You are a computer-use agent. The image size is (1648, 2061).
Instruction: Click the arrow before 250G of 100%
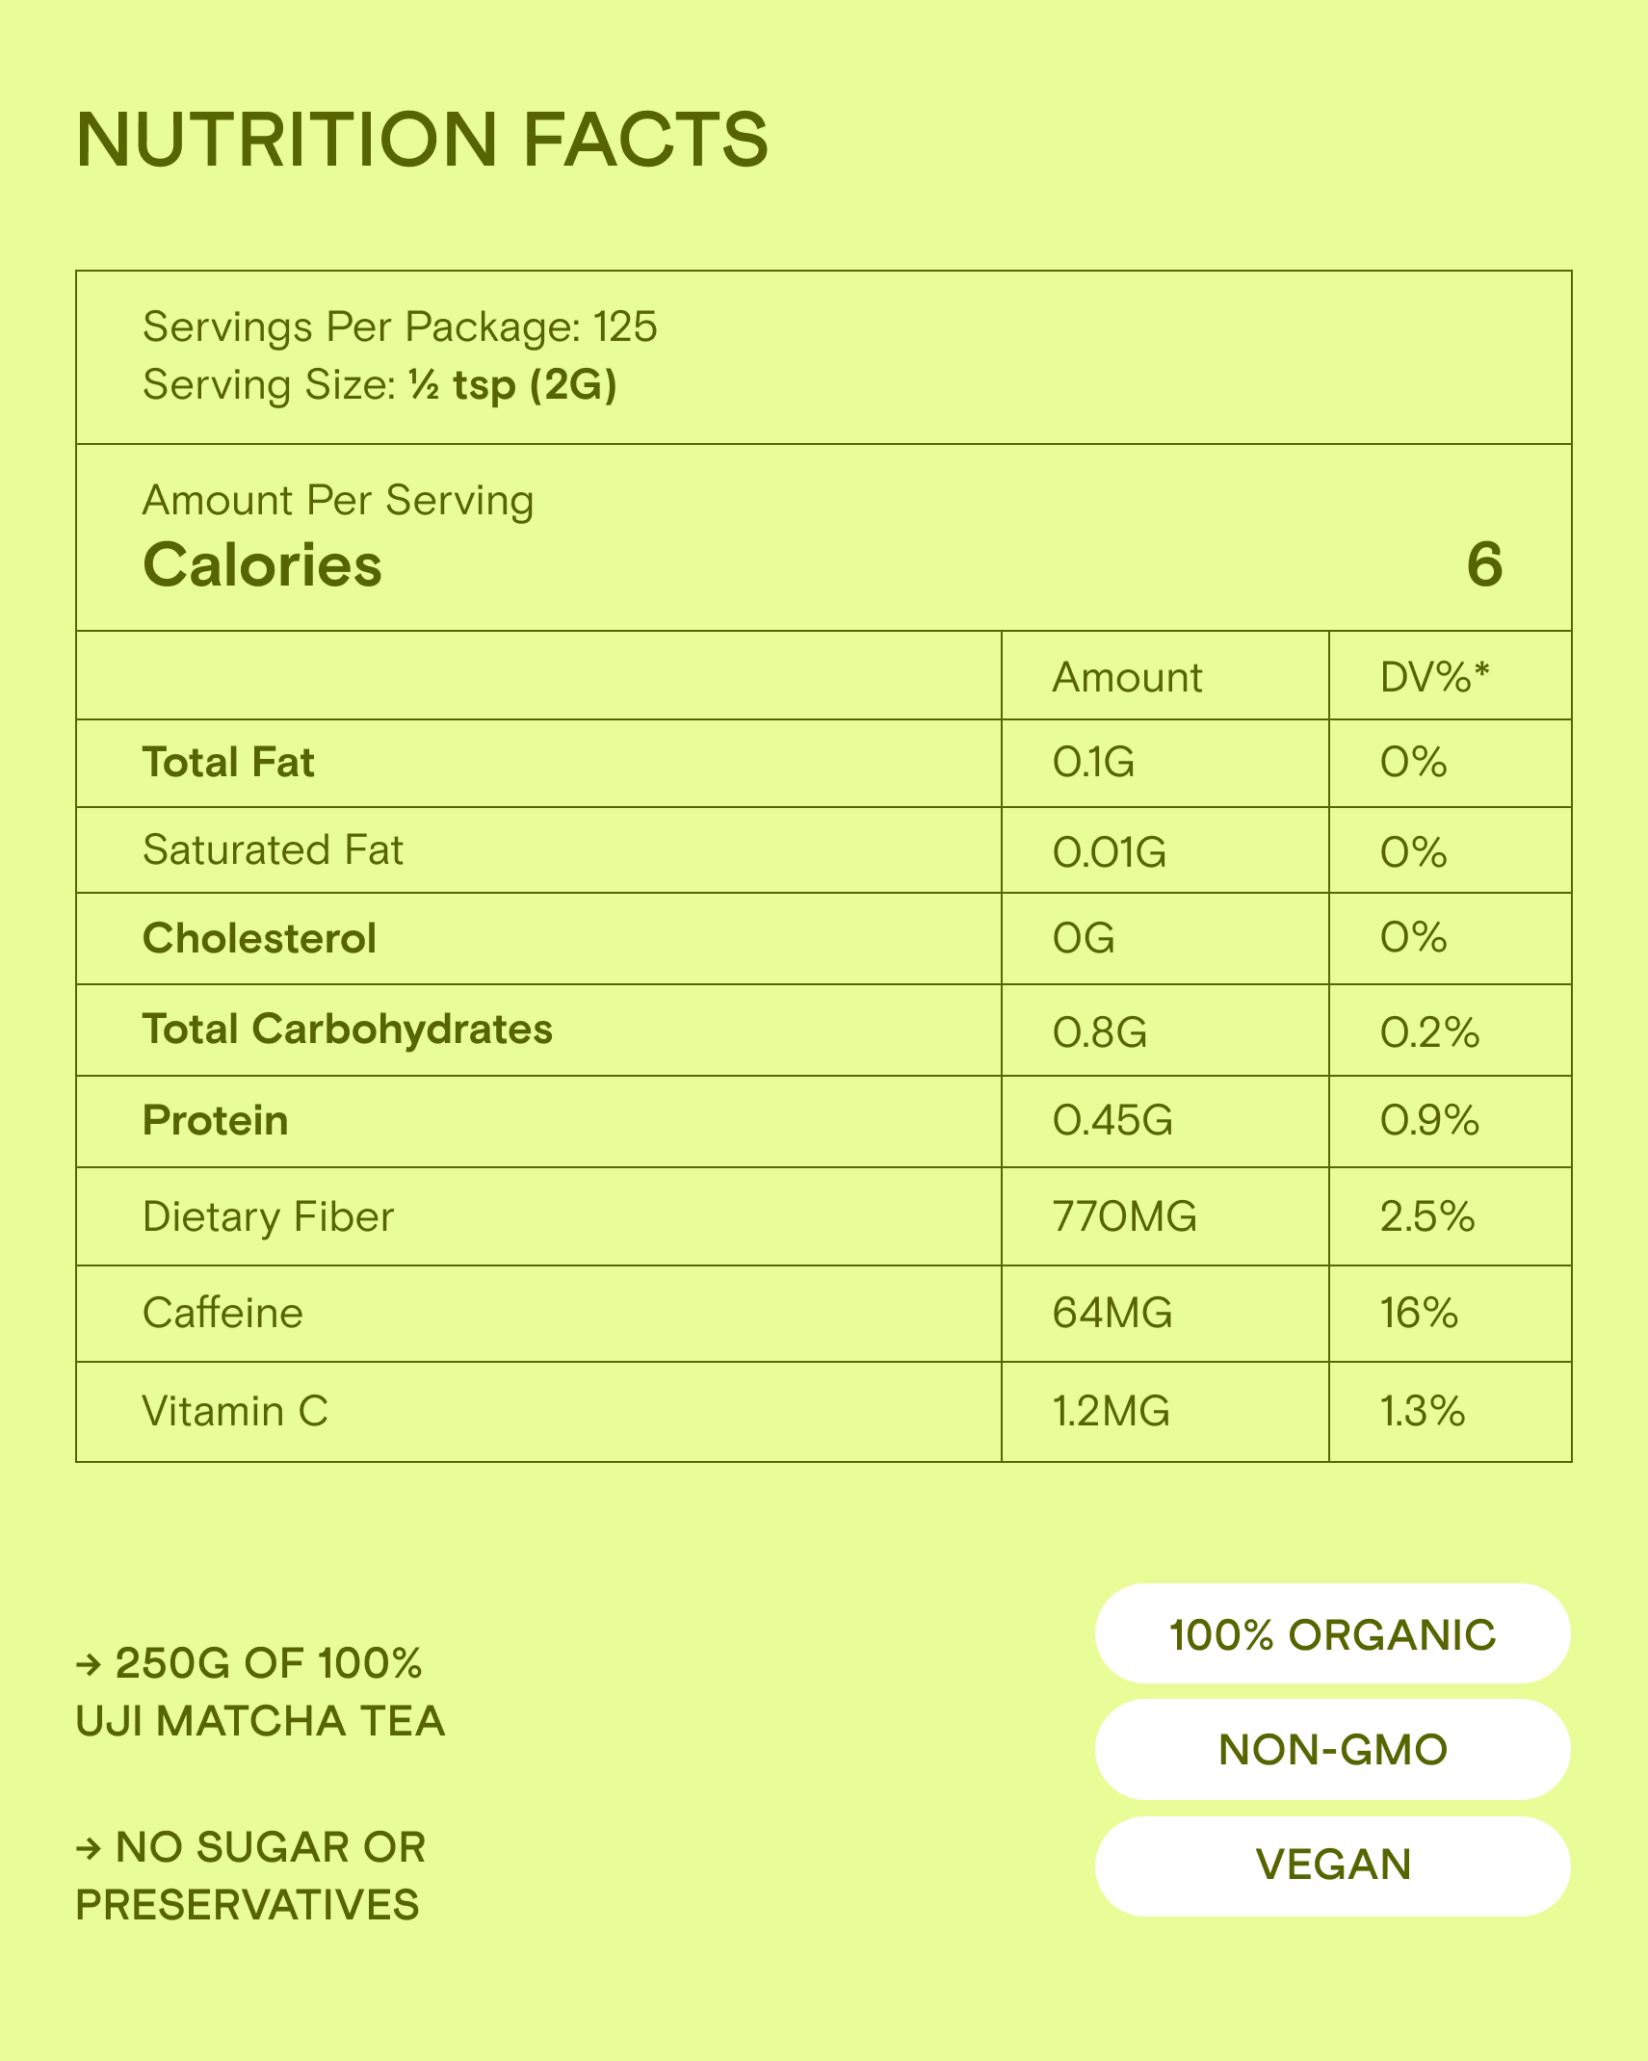click(x=89, y=1664)
